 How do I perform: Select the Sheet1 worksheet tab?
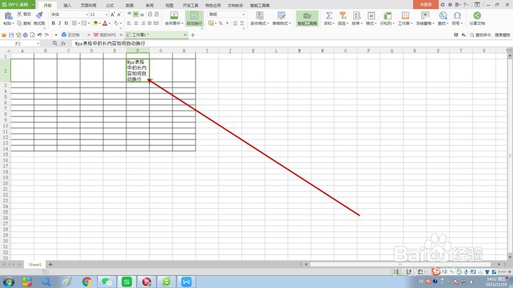(x=35, y=264)
